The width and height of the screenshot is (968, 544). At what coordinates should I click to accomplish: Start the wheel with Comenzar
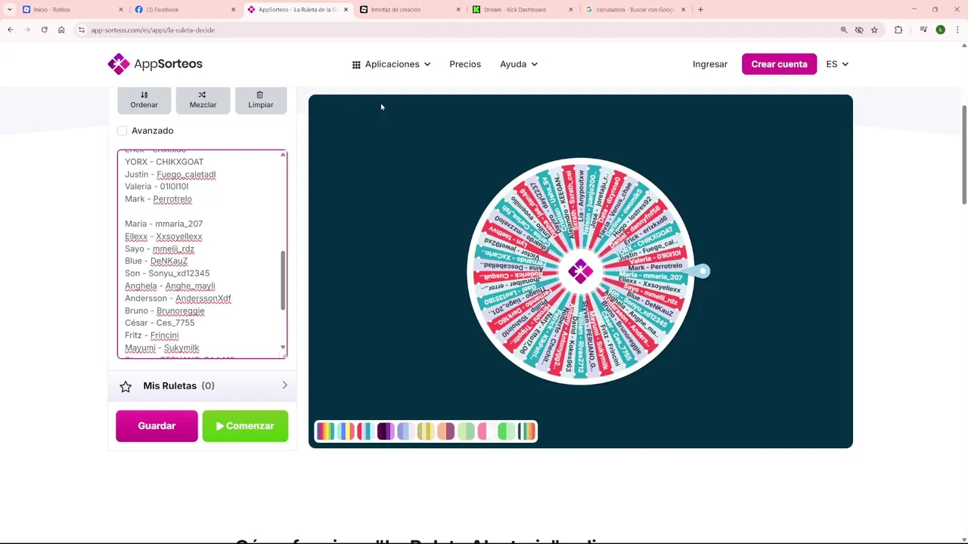[245, 426]
